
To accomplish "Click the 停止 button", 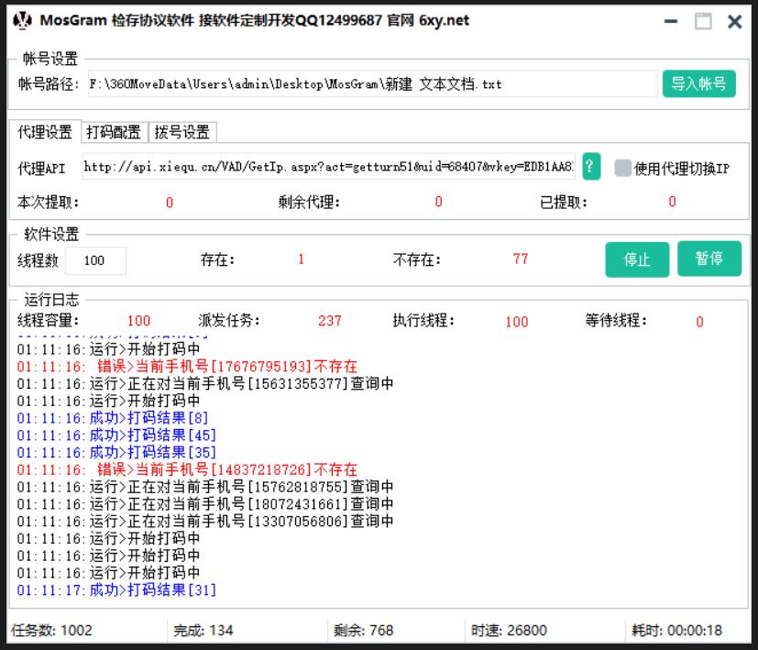I will click(x=637, y=259).
